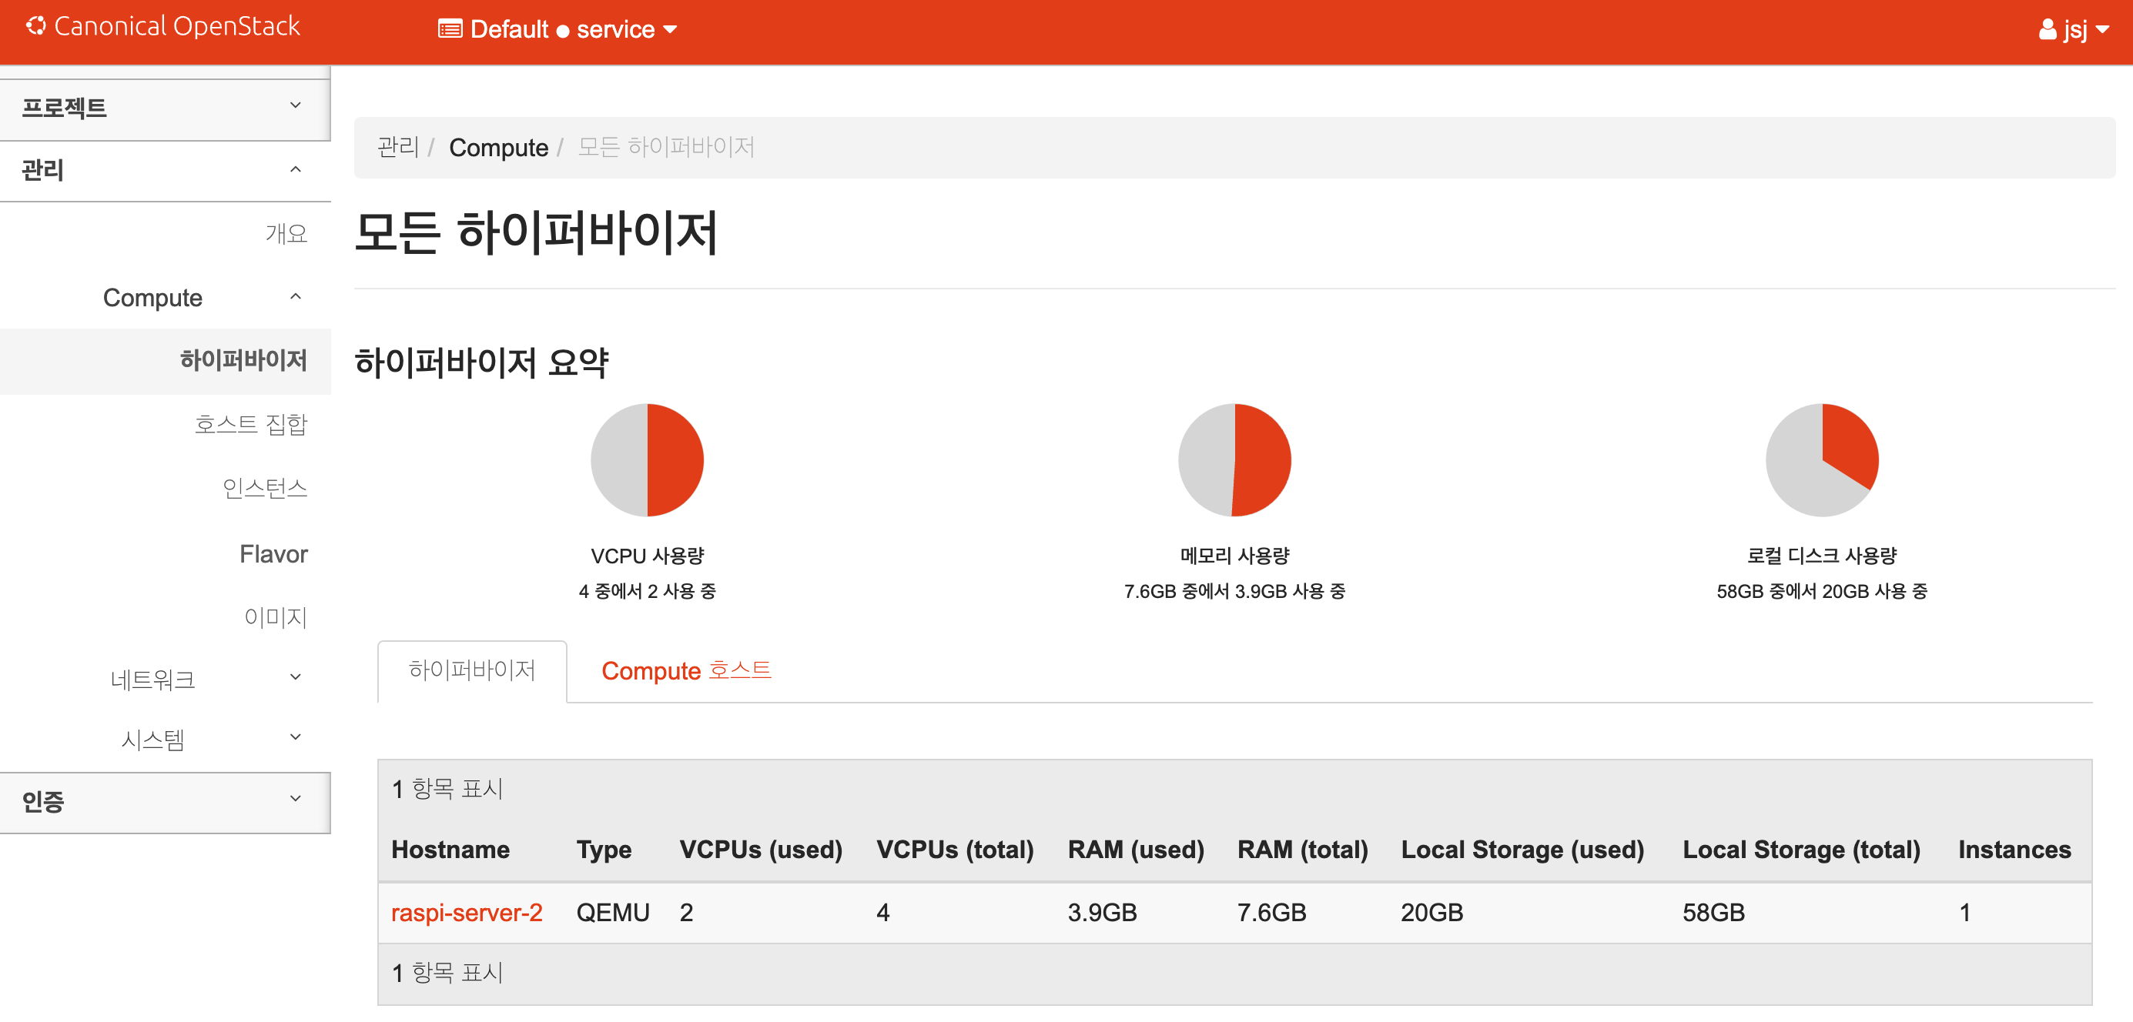
Task: Switch to the Compute 호스트 tab
Action: coord(685,670)
